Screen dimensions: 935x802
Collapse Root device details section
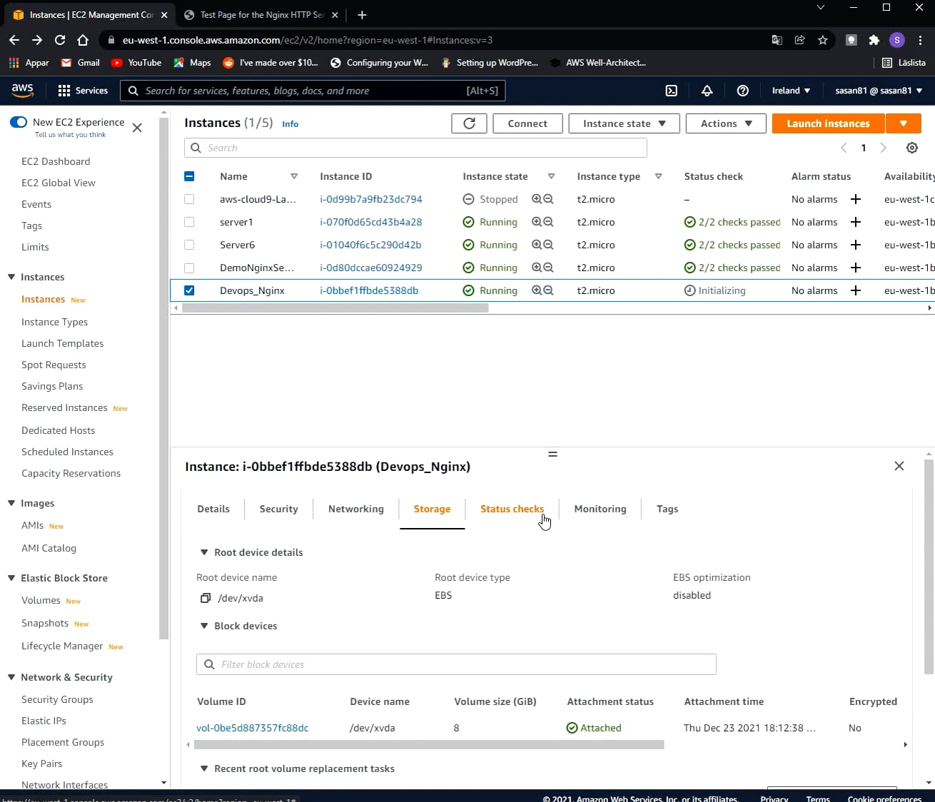pyautogui.click(x=204, y=552)
